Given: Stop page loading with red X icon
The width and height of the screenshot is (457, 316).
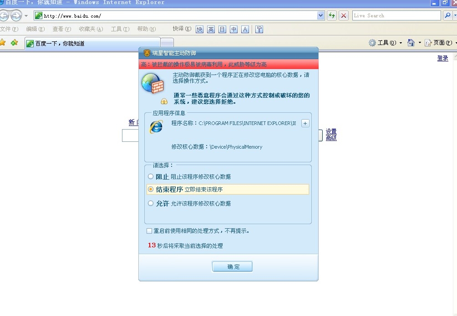Looking at the screenshot, I should 344,16.
